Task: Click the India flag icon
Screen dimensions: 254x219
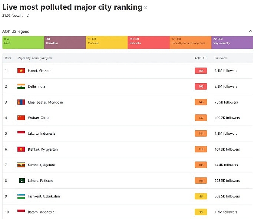Action: pos(21,86)
